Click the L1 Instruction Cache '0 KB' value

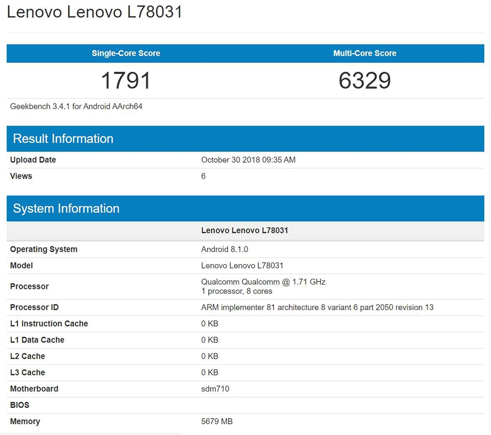tap(210, 323)
